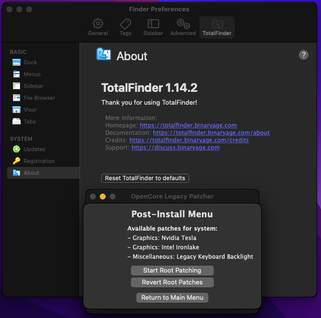
Task: Click 'Available patches for system:' text
Action: tap(172, 228)
